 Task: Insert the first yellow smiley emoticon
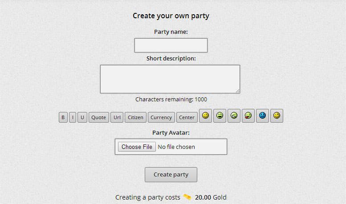click(x=205, y=116)
